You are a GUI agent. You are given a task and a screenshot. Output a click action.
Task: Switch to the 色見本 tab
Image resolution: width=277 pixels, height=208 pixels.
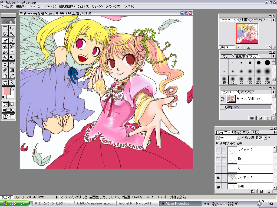tap(240, 56)
